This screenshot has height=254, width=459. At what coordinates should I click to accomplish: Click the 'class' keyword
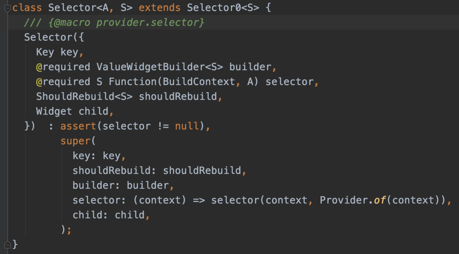(x=27, y=8)
